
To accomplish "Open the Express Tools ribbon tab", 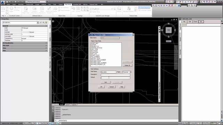I will (x=93, y=5).
